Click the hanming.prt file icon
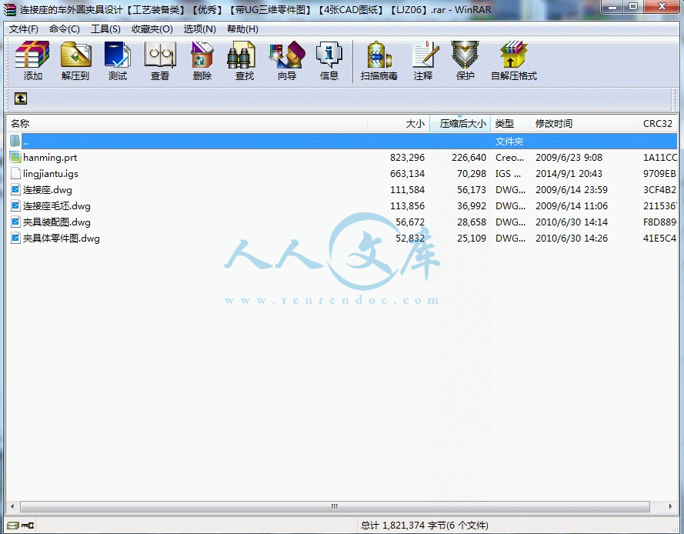This screenshot has width=684, height=534. click(15, 157)
